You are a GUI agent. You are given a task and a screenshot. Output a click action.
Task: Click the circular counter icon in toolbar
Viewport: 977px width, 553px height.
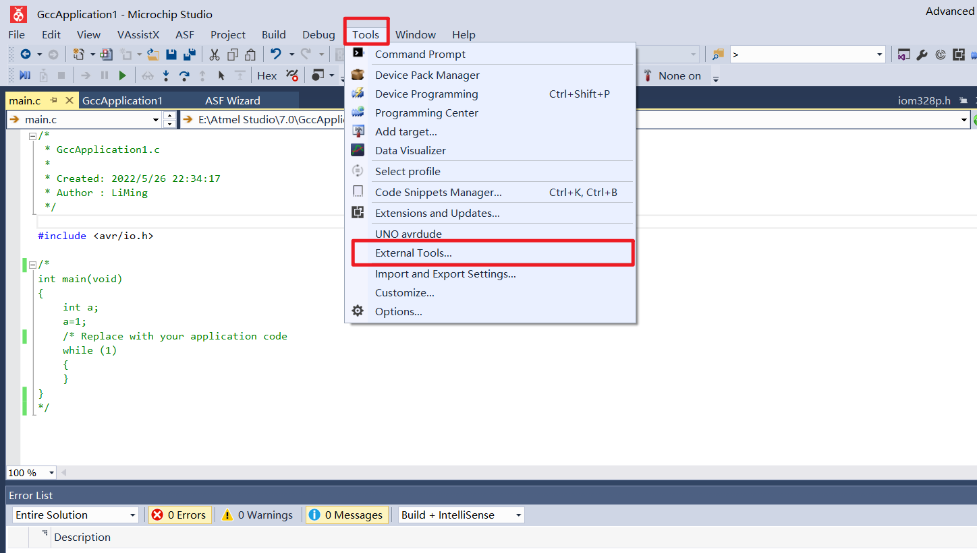(x=941, y=55)
